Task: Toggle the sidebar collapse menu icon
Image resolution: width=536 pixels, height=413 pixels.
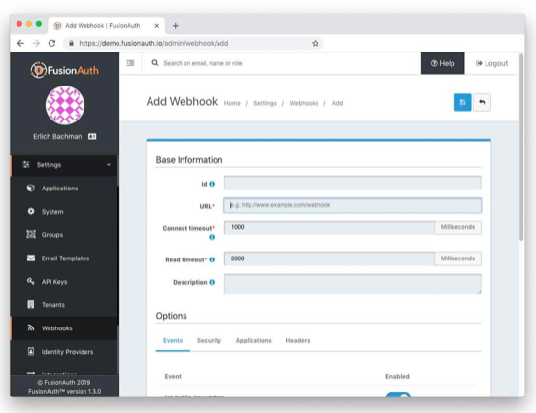Action: tap(130, 63)
